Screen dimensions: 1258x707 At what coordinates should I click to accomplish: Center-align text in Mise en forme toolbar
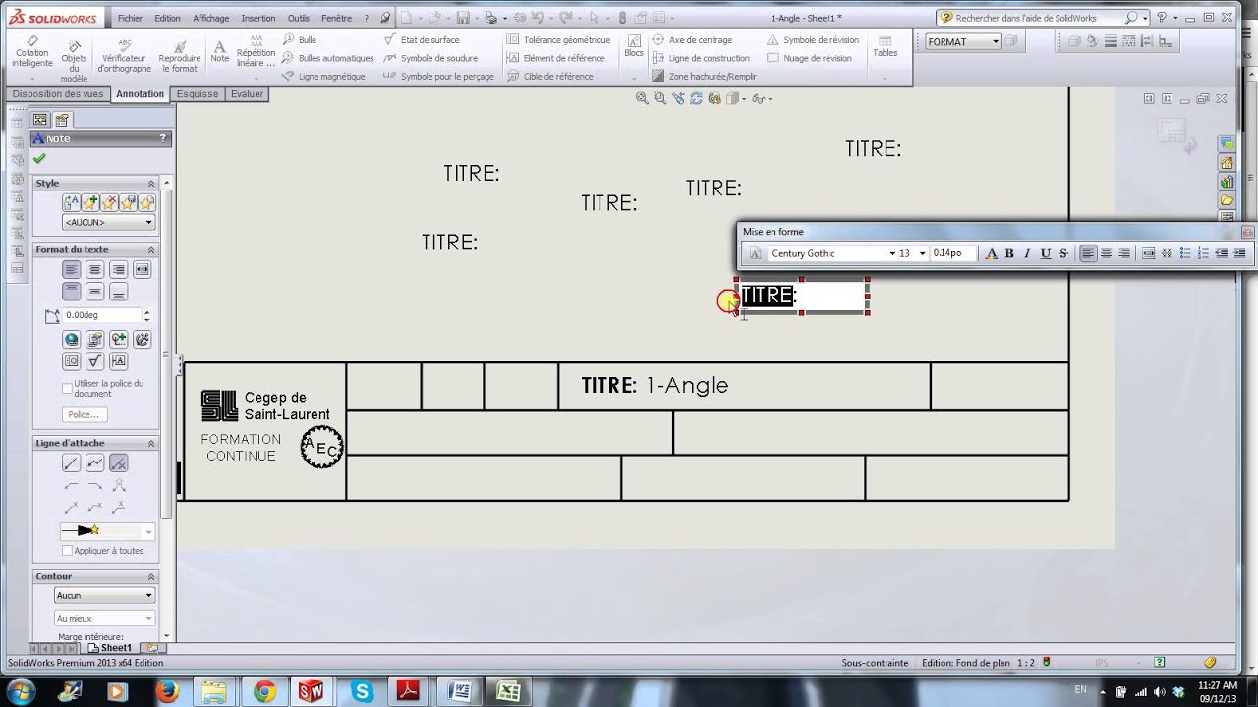[x=1106, y=253]
